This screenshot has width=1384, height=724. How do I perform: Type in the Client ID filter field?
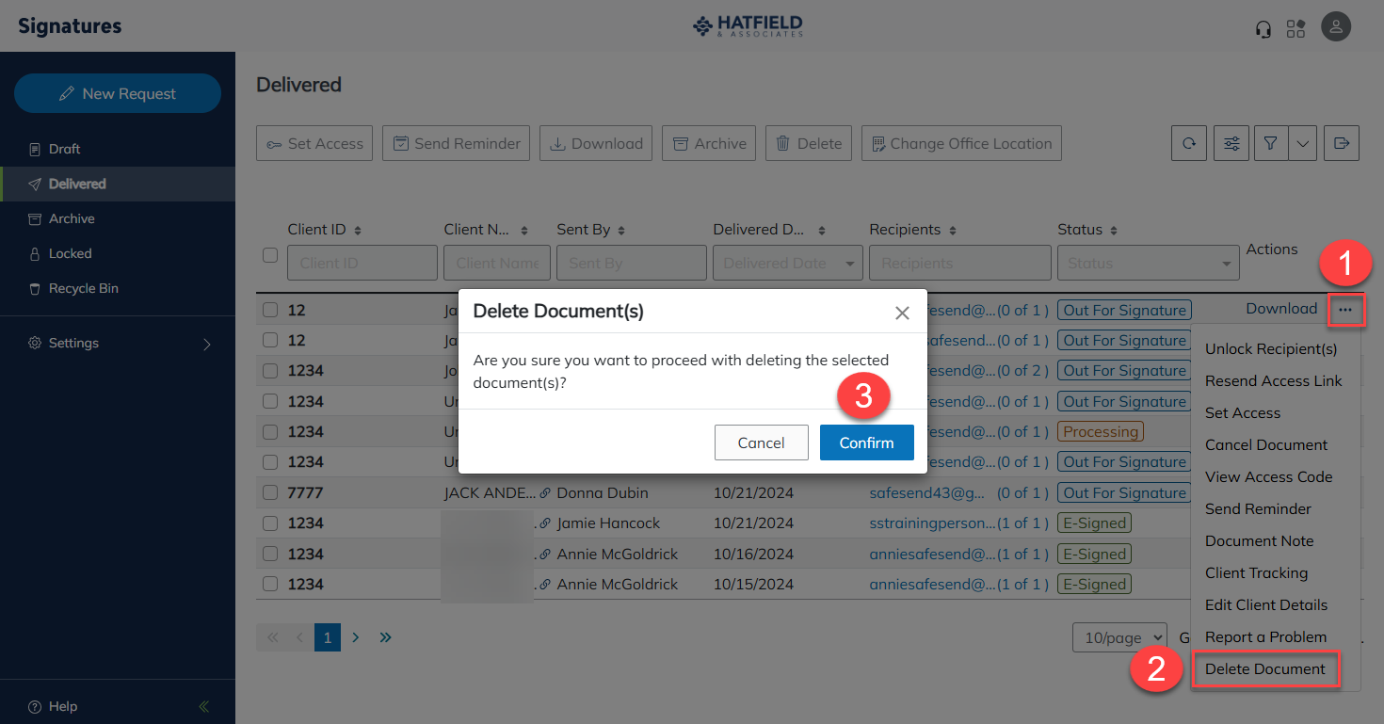pyautogui.click(x=362, y=263)
